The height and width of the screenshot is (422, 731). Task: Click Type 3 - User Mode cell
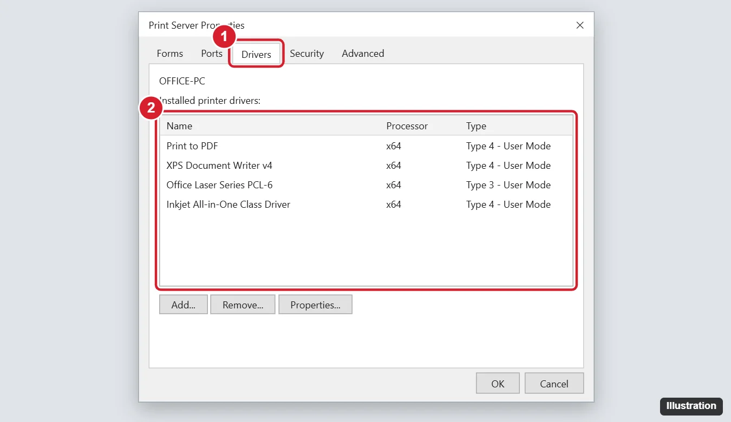click(508, 185)
